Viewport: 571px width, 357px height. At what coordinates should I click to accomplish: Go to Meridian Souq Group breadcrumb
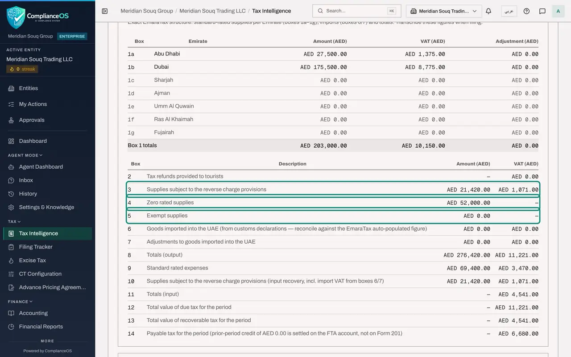[x=147, y=11]
